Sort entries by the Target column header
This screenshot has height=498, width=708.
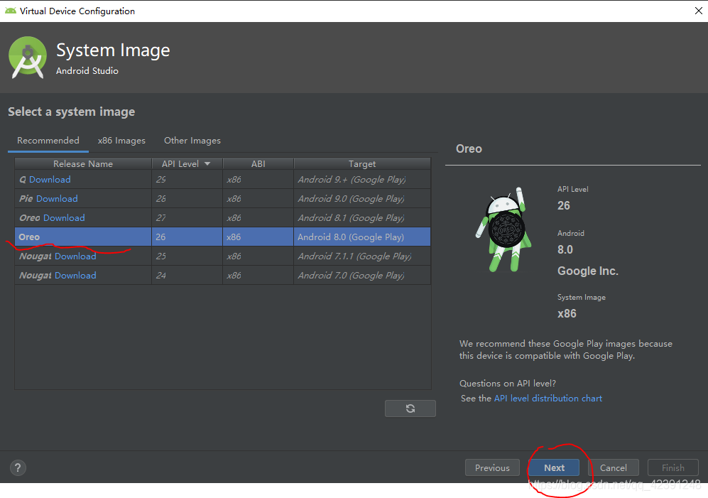coord(361,163)
